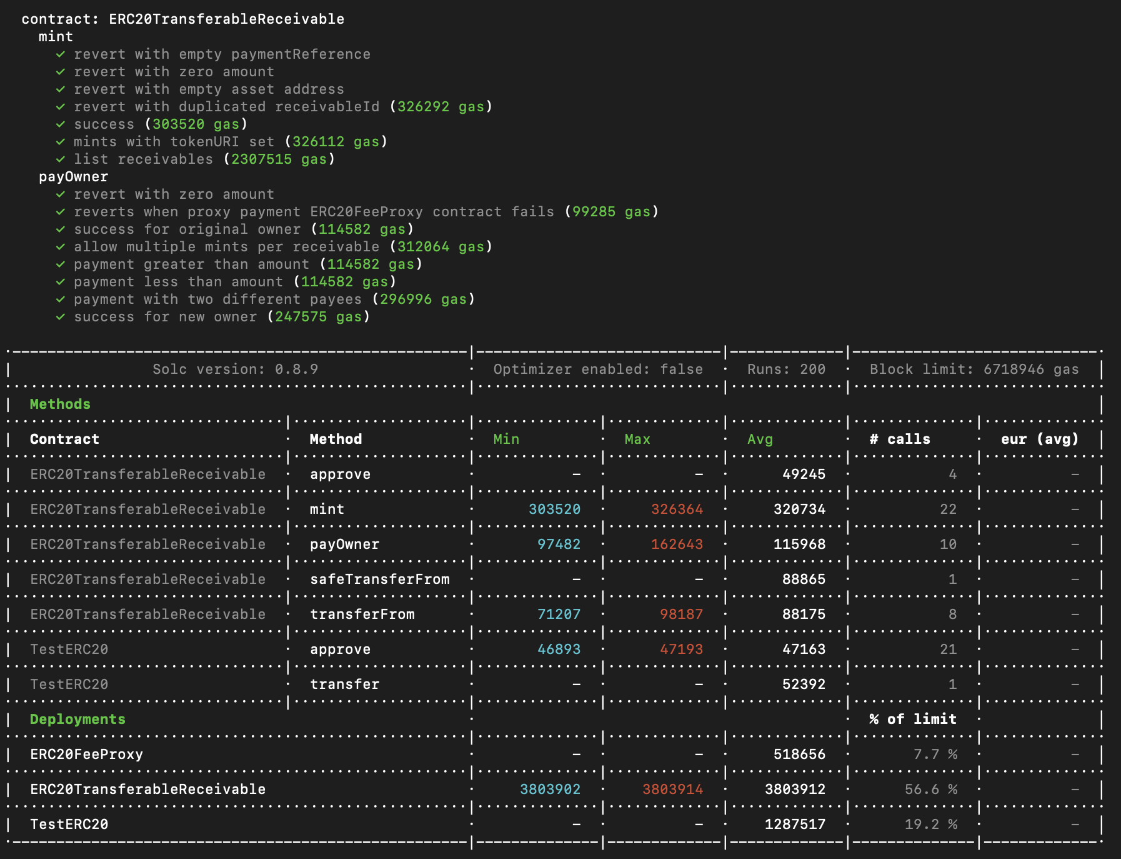Click 'ERC20FeeProxy' deployment row name
1121x859 pixels.
click(x=86, y=755)
